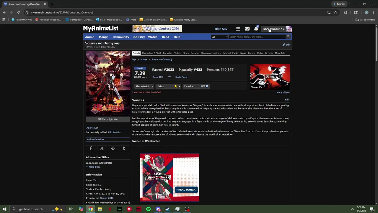Open new browser tab
The width and height of the screenshot is (378, 213).
pos(52,4)
